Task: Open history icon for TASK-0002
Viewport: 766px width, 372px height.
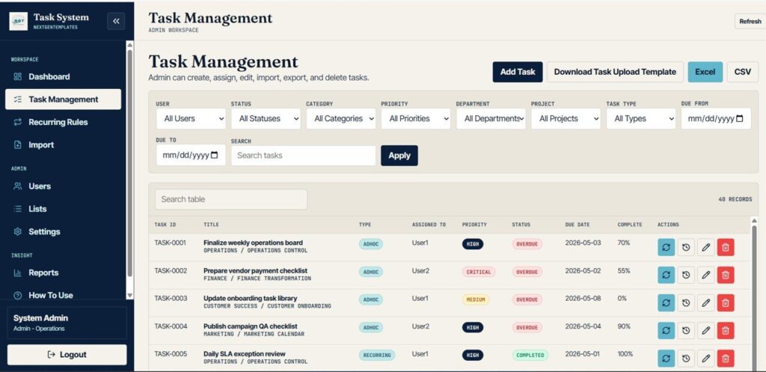Action: 686,275
